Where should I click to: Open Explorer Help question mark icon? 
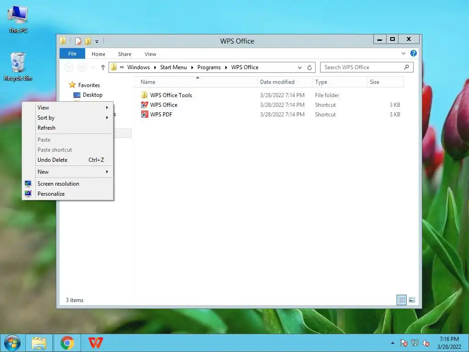(414, 53)
